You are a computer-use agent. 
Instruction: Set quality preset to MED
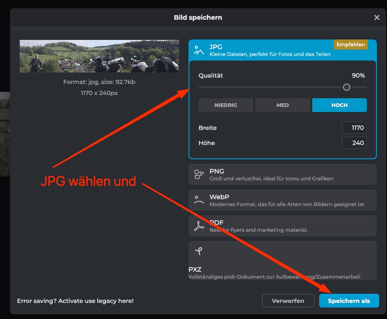click(282, 105)
